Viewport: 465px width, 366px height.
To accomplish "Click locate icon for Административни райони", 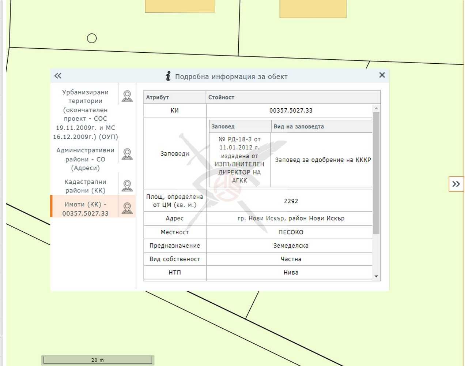I will pyautogui.click(x=127, y=154).
